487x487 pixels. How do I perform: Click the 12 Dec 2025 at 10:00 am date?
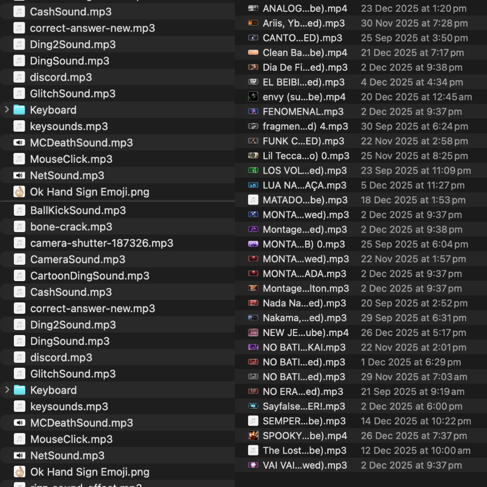pos(416,450)
